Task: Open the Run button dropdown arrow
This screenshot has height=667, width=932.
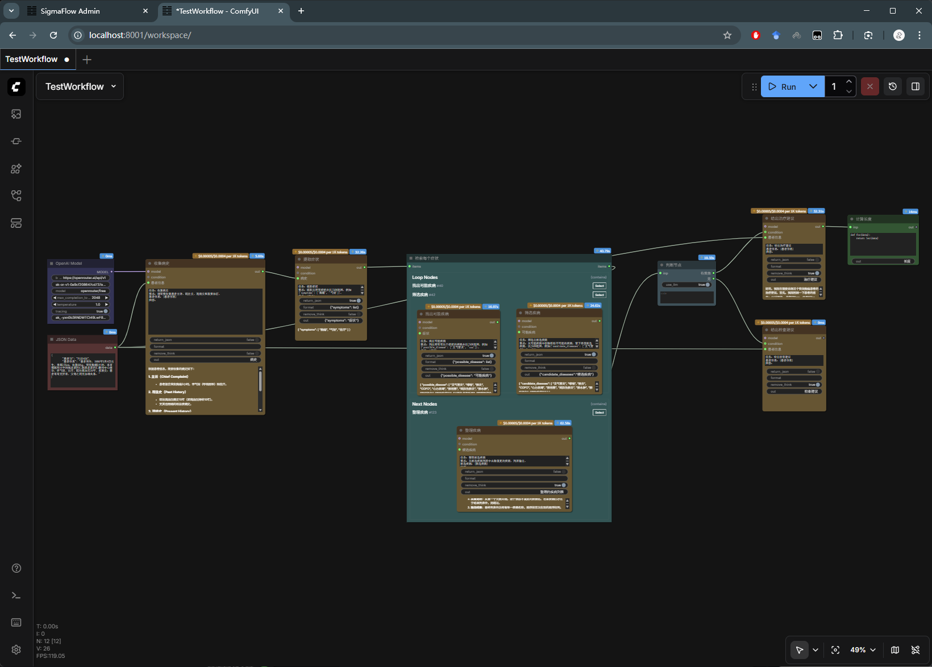Action: 813,86
